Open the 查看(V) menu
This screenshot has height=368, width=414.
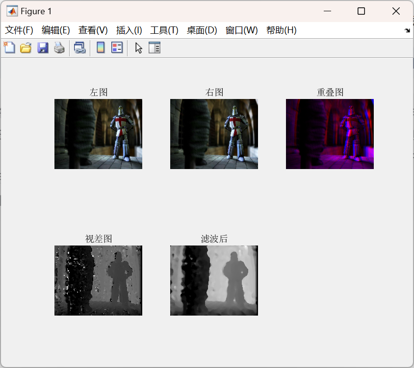[x=93, y=30]
